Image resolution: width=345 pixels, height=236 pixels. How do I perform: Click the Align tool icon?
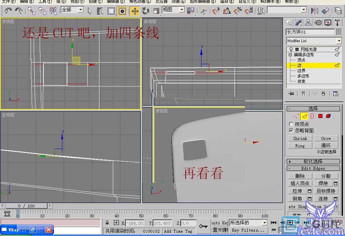click(x=326, y=11)
